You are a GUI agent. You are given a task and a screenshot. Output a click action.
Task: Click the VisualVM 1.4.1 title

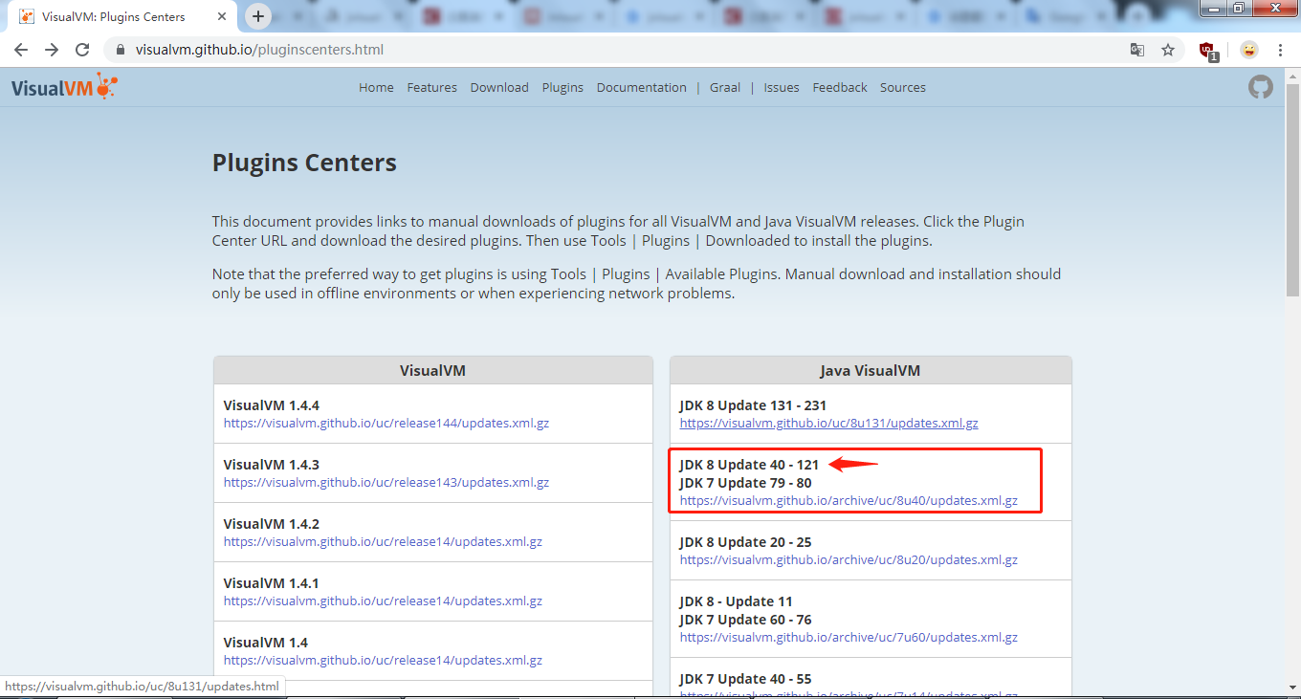click(272, 583)
